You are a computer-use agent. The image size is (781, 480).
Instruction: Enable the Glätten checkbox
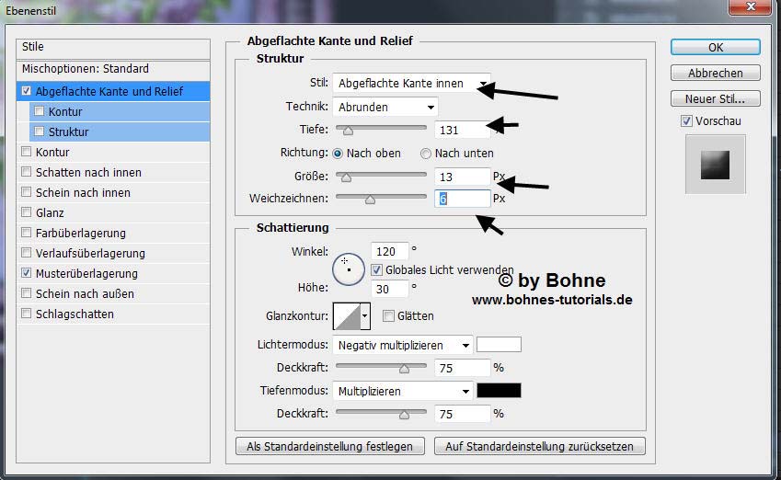coord(388,316)
